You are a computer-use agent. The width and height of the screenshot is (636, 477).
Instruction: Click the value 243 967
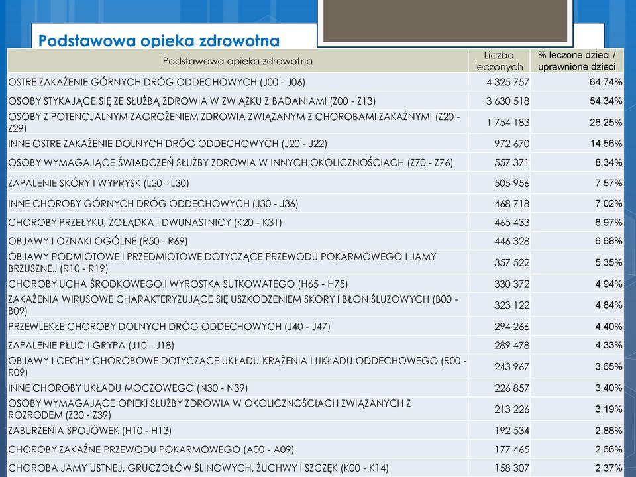tap(511, 366)
